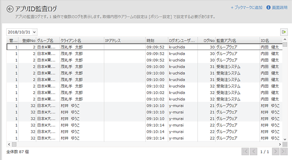Click the 全体数 87 個 total count

click(x=17, y=152)
